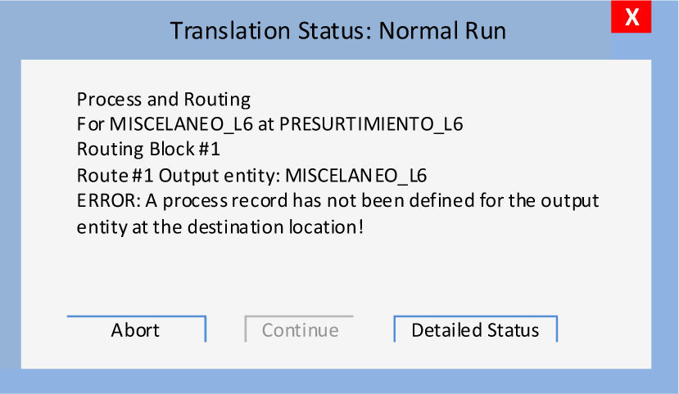Click the "Process and Routing" heading line
The image size is (679, 394).
[164, 100]
